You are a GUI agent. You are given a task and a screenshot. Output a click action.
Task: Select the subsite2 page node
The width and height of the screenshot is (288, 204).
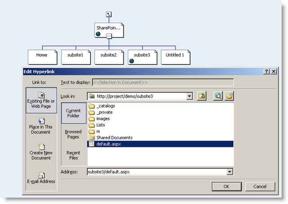pyautogui.click(x=109, y=57)
